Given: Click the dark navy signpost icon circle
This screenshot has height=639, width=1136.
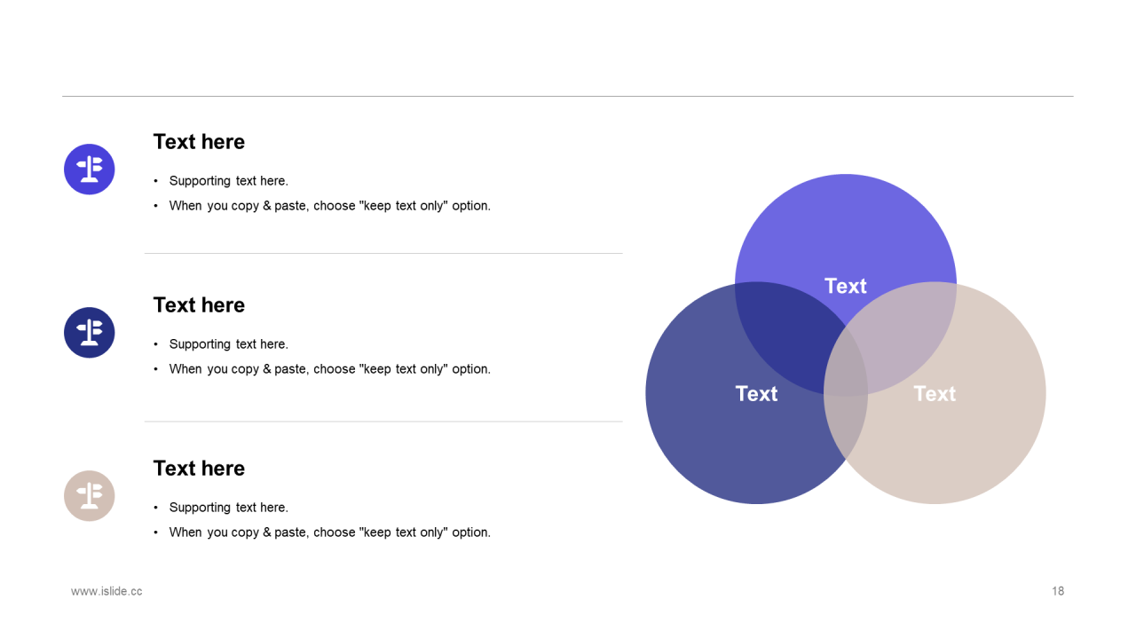Looking at the screenshot, I should (90, 333).
